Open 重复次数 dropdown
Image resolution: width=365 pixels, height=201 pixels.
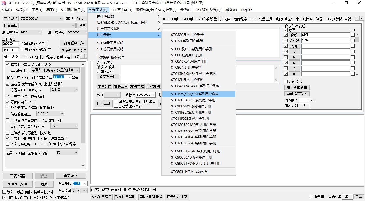click(80, 191)
